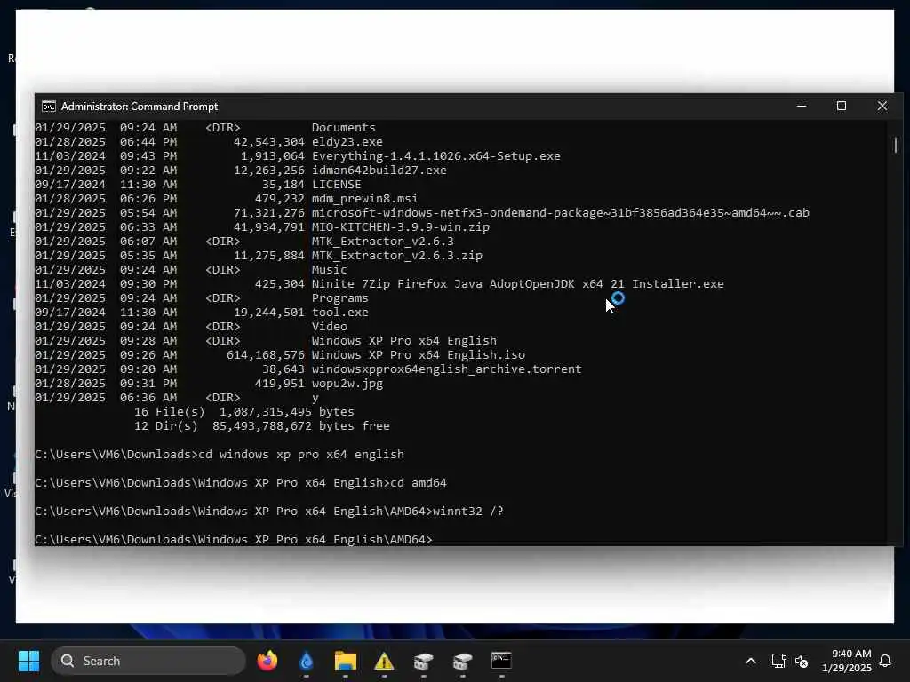The image size is (910, 682).
Task: Switch to the Command Prompt taskbar icon
Action: click(501, 661)
